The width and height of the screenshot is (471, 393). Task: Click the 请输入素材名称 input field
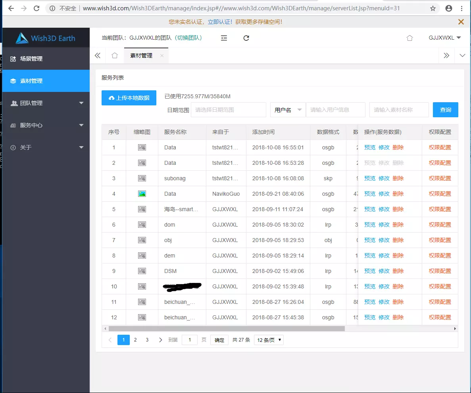399,110
